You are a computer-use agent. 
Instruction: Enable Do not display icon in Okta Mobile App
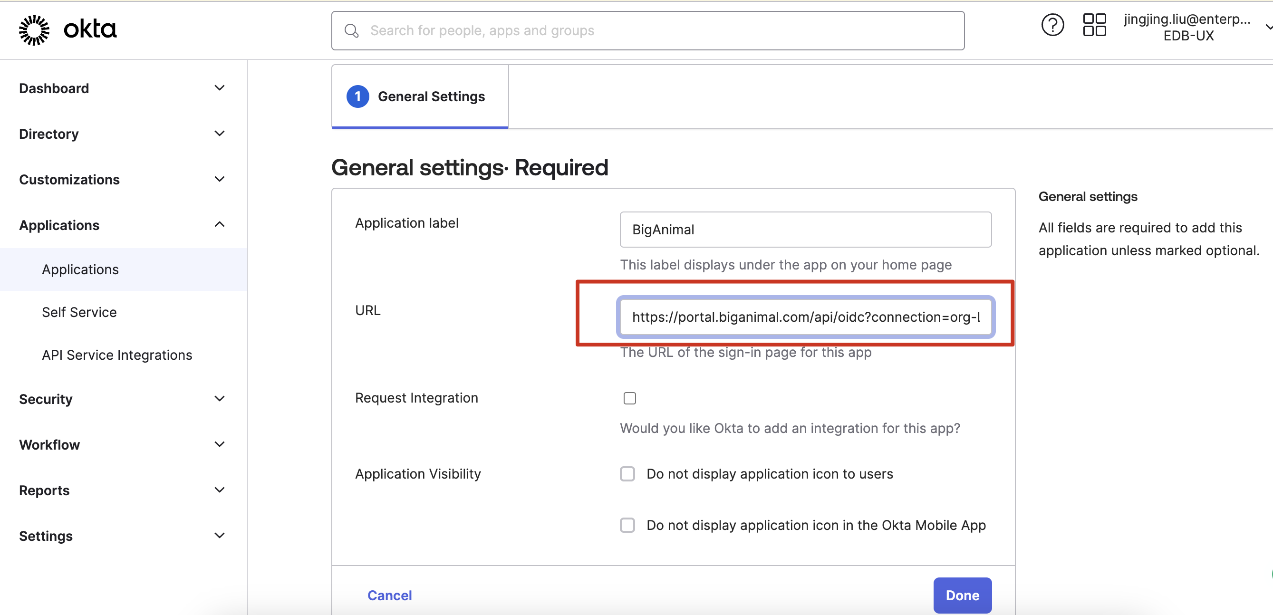pyautogui.click(x=627, y=525)
